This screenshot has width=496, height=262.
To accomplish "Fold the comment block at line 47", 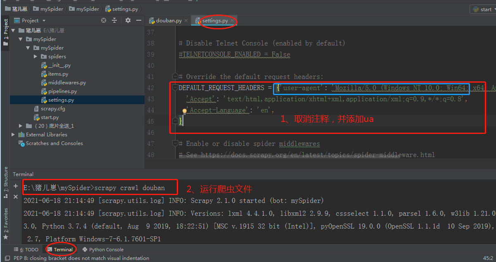I will pos(175,143).
